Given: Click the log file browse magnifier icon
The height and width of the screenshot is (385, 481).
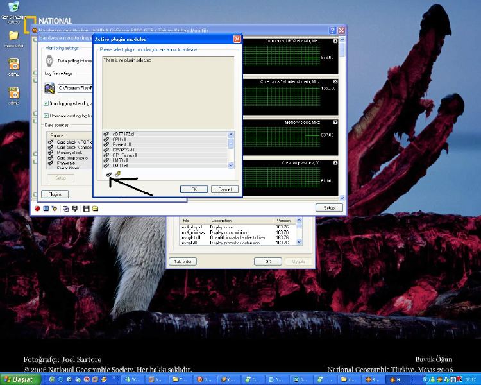Looking at the screenshot, I should coord(49,88).
